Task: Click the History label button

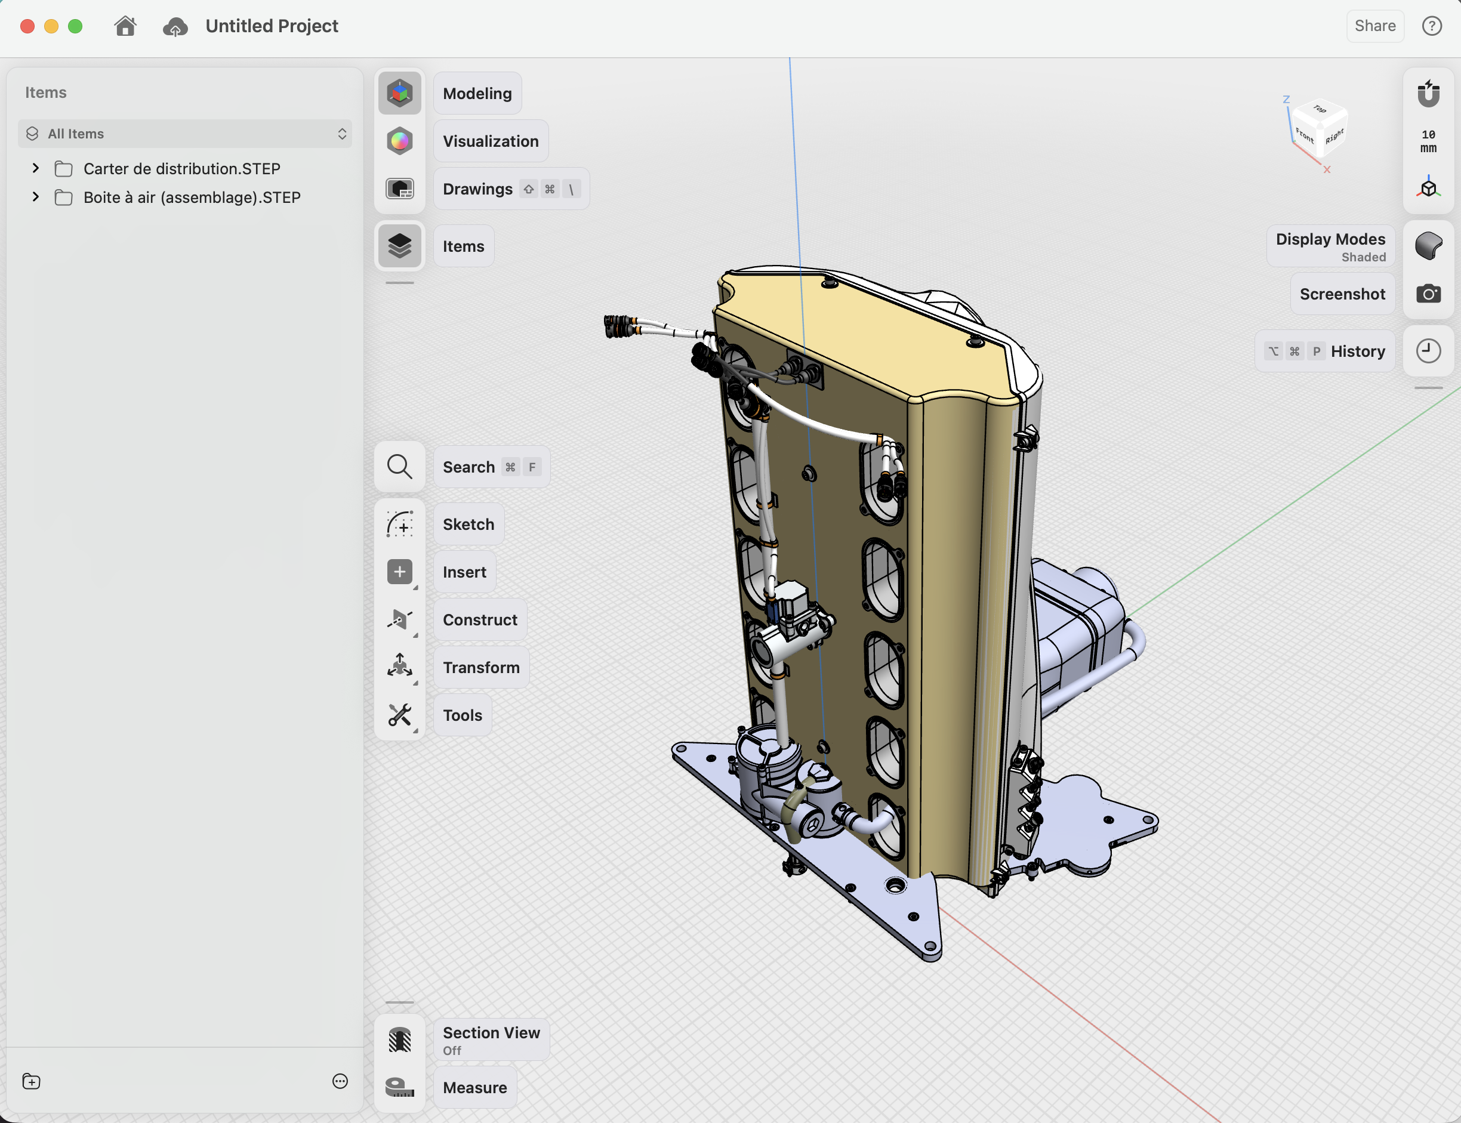Action: [x=1324, y=351]
